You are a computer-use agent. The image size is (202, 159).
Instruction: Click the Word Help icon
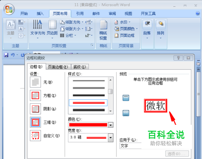(x=198, y=13)
